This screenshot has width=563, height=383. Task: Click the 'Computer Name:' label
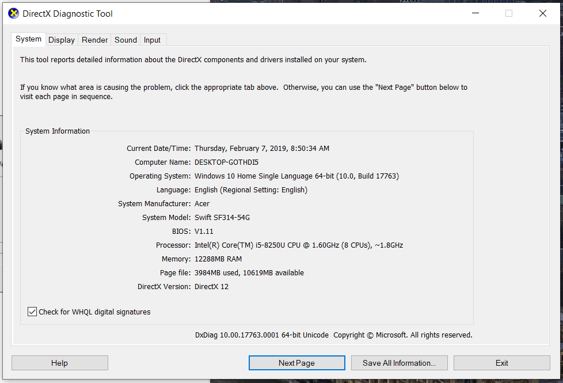pyautogui.click(x=163, y=162)
